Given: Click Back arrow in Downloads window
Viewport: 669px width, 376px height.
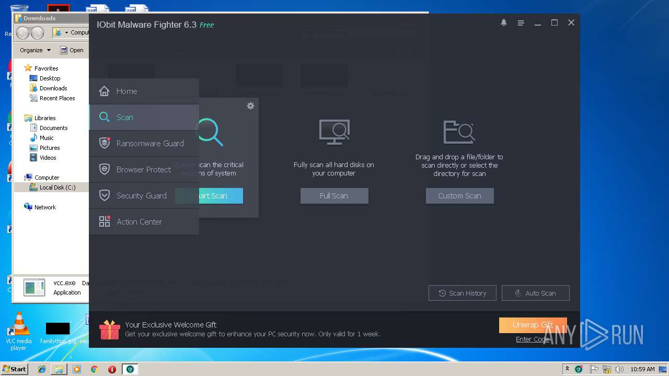Looking at the screenshot, I should pyautogui.click(x=23, y=33).
